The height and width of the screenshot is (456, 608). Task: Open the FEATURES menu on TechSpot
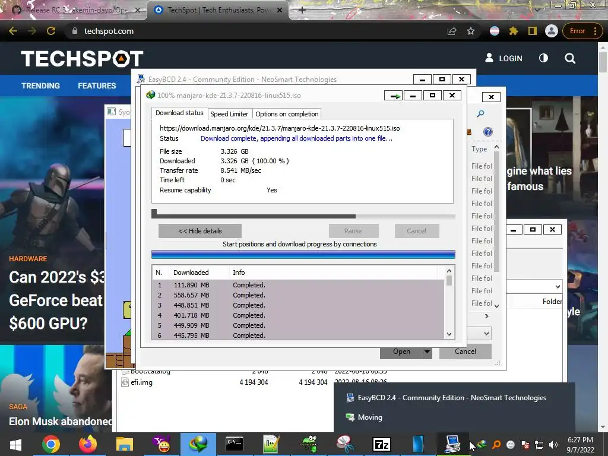pos(97,85)
